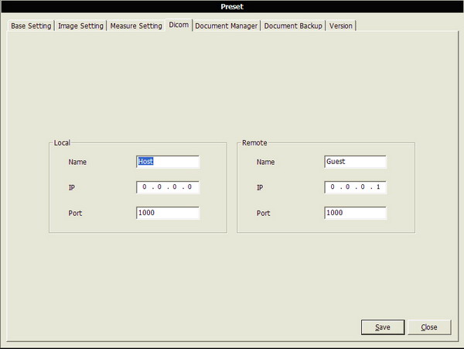464x349 pixels.
Task: Click the first octet of Local IP
Action: click(x=145, y=187)
